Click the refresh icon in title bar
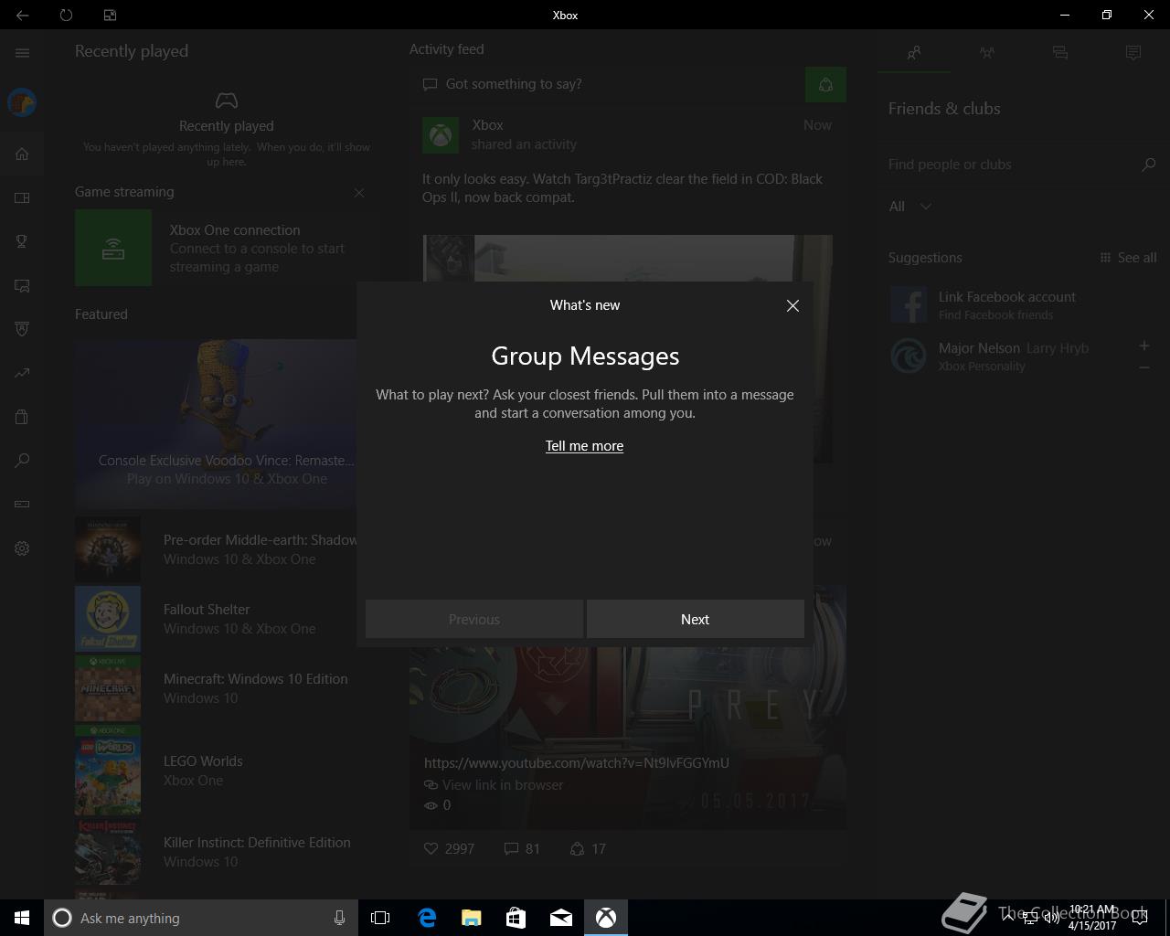 tap(66, 15)
